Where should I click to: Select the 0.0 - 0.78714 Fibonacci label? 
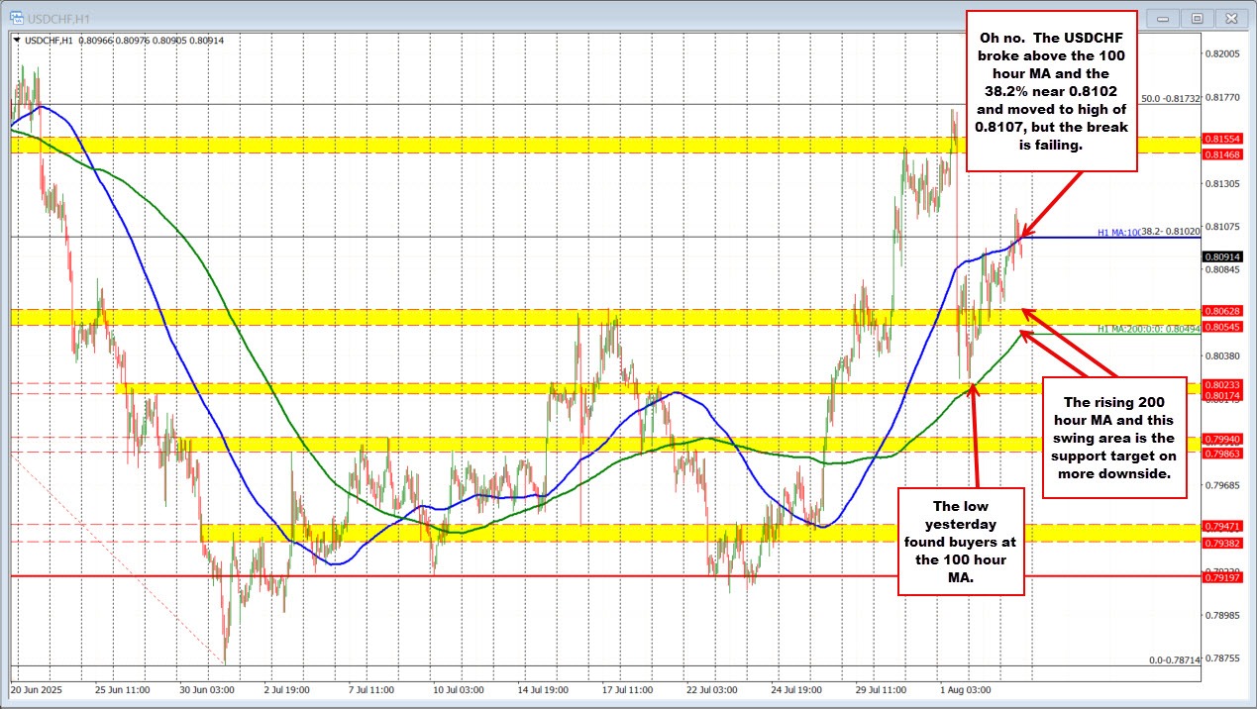point(1174,659)
